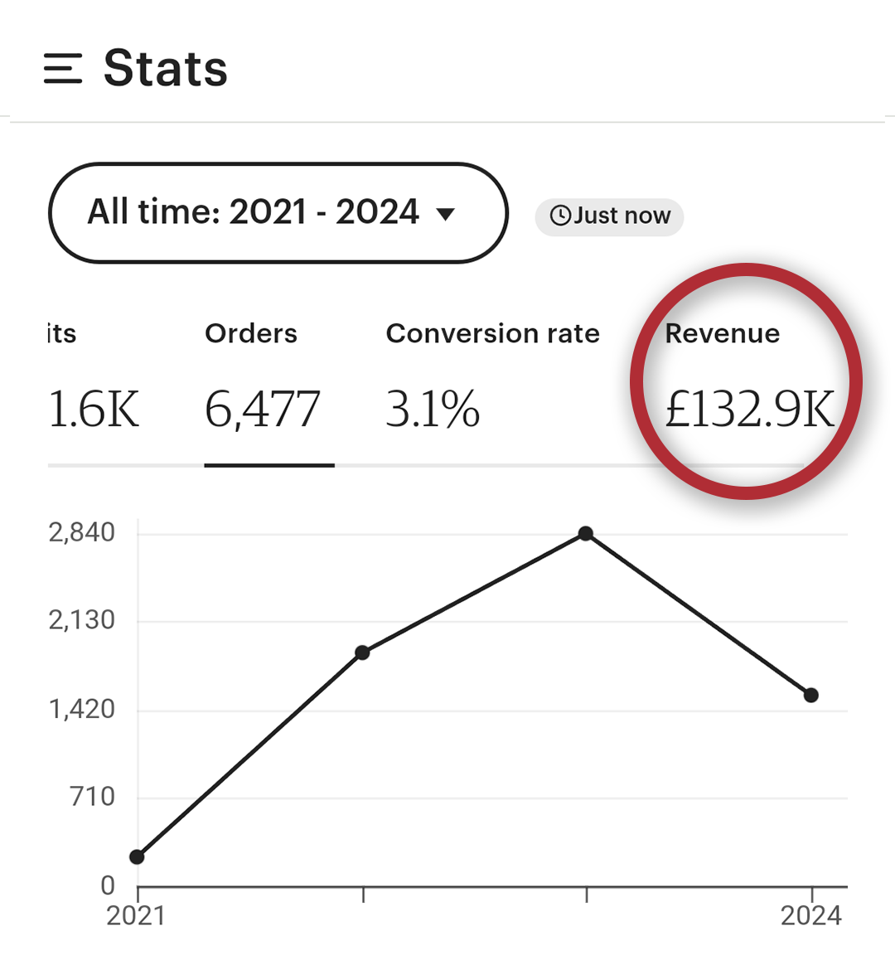Click the 2024 x-axis label

811,915
